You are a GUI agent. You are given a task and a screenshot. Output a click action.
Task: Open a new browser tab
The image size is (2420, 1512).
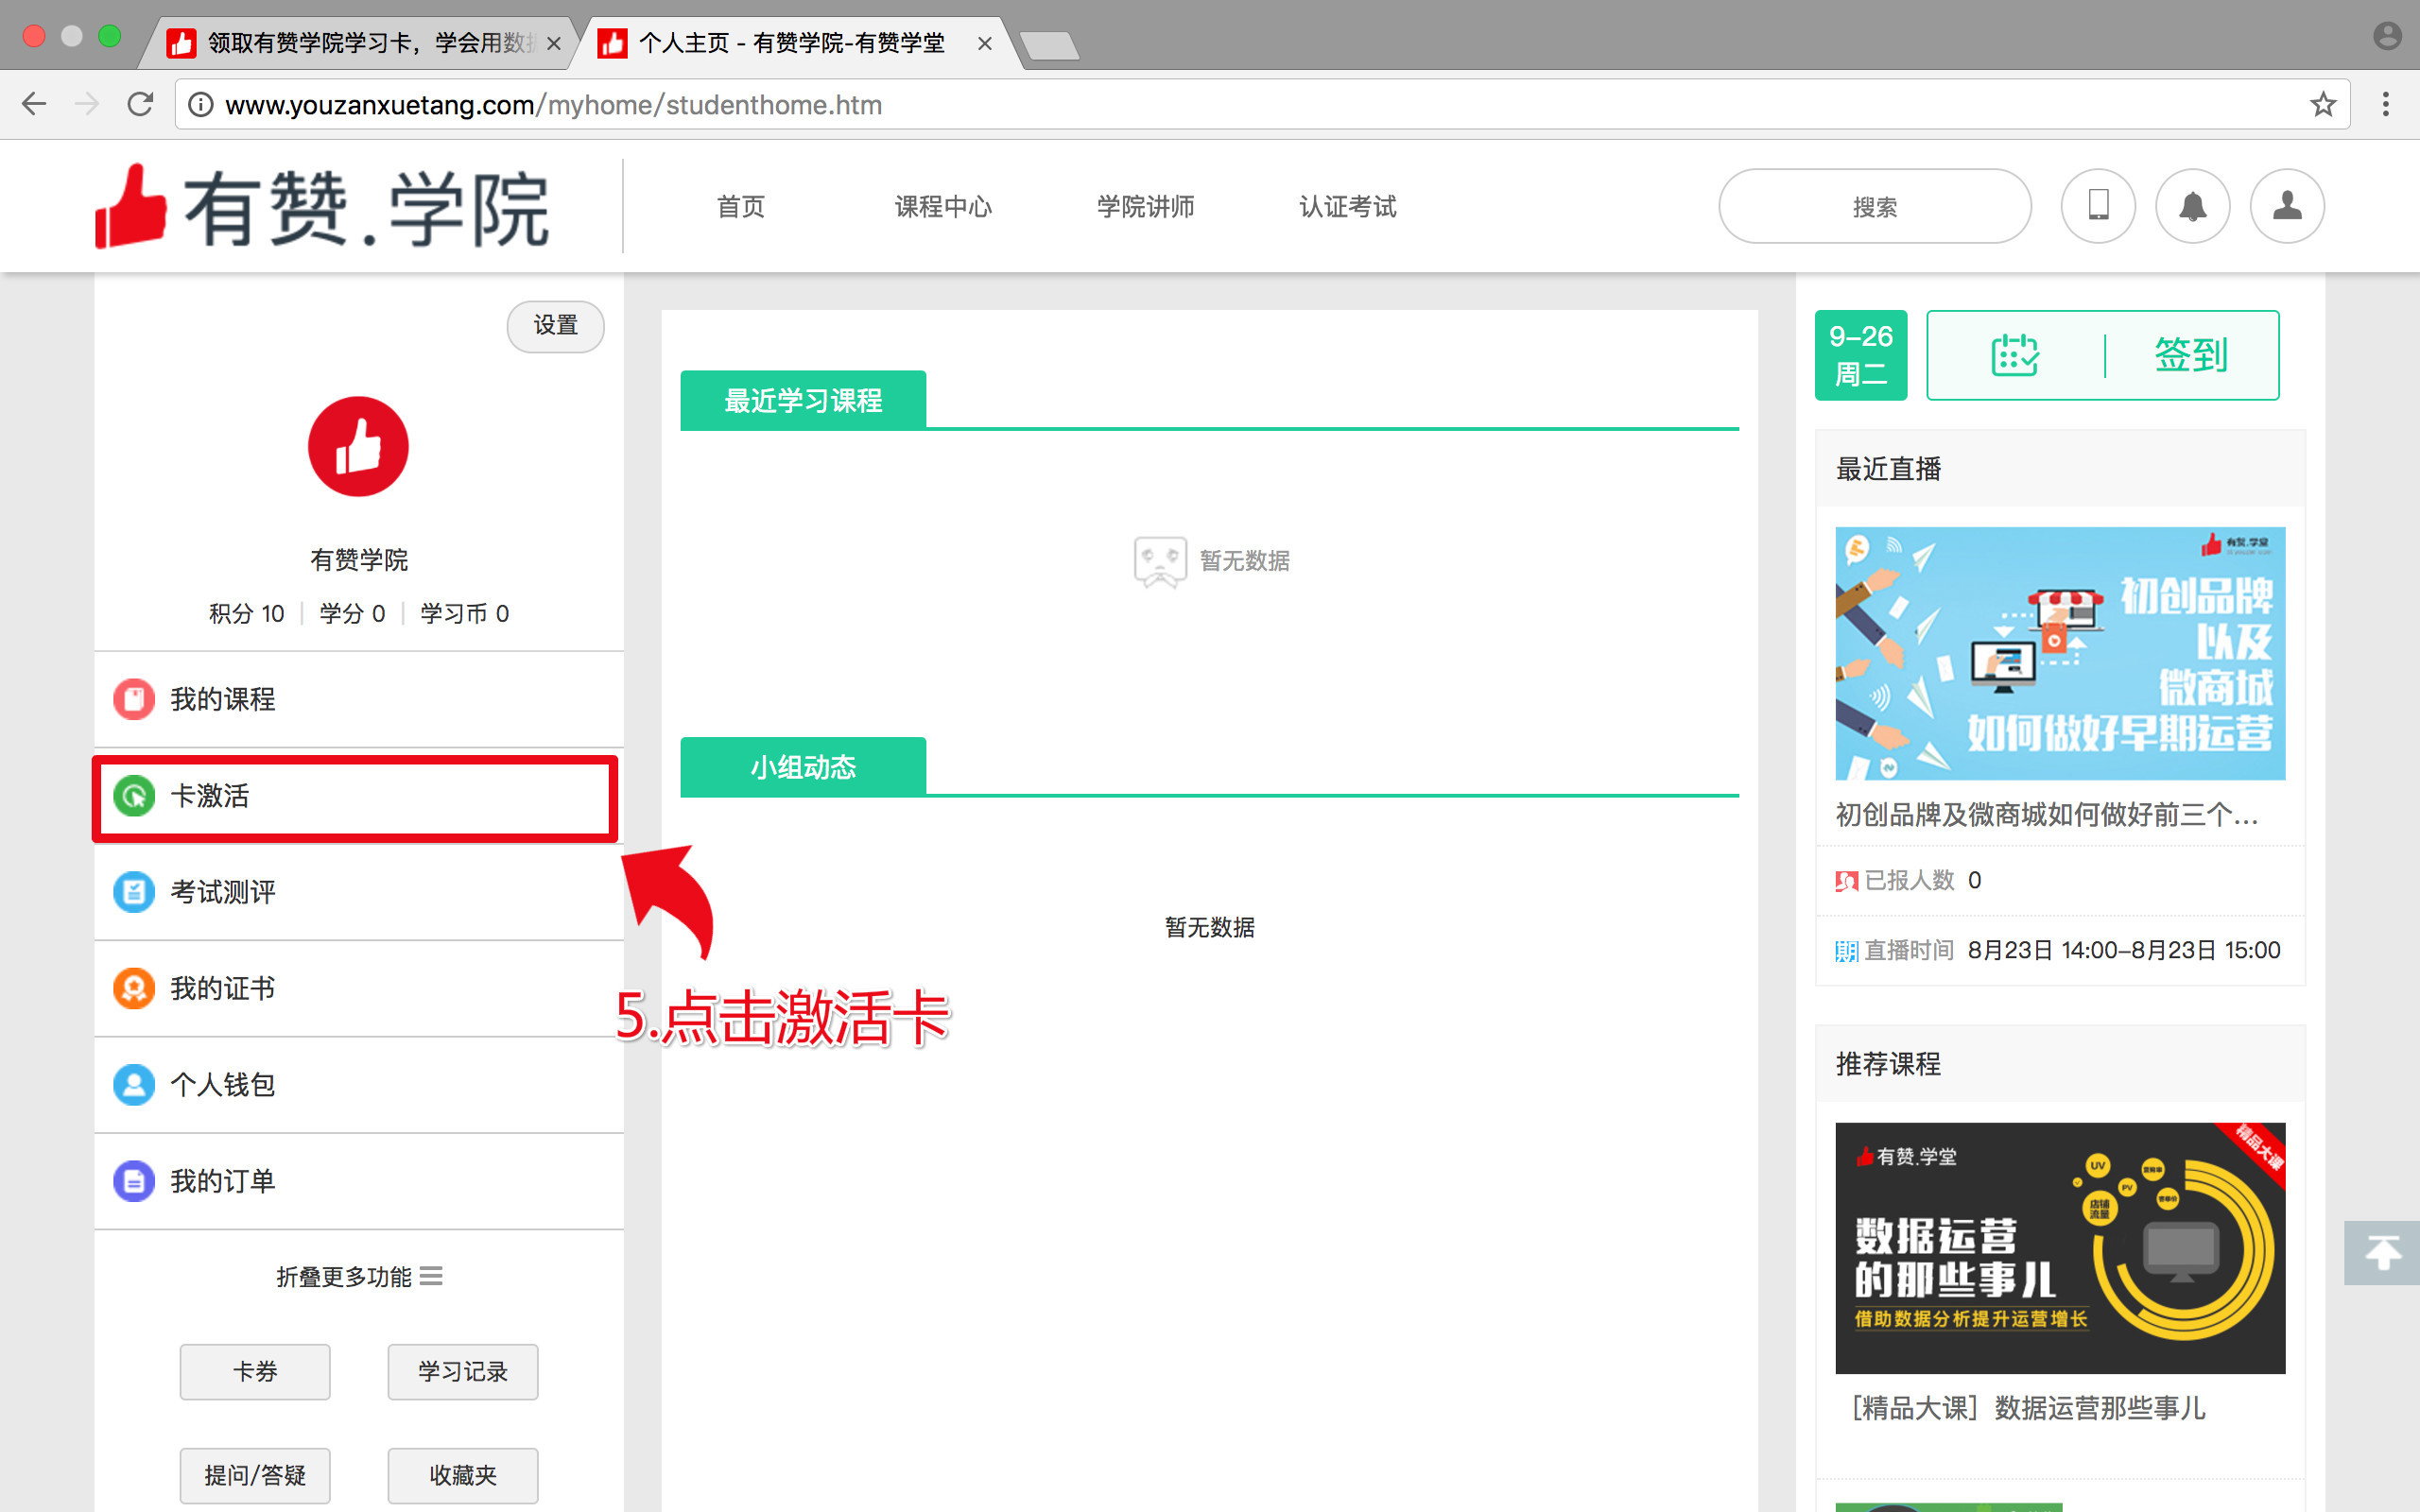coord(1048,45)
